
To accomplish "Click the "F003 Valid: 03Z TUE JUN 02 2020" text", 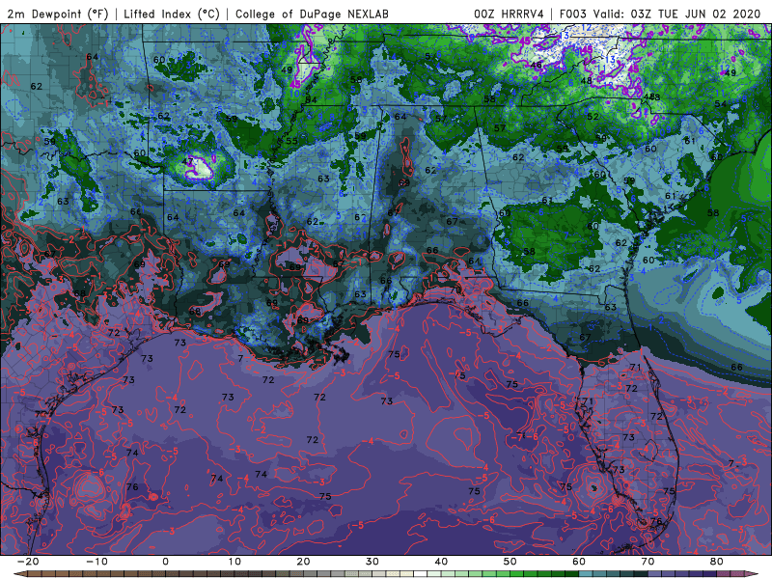I will tap(660, 14).
